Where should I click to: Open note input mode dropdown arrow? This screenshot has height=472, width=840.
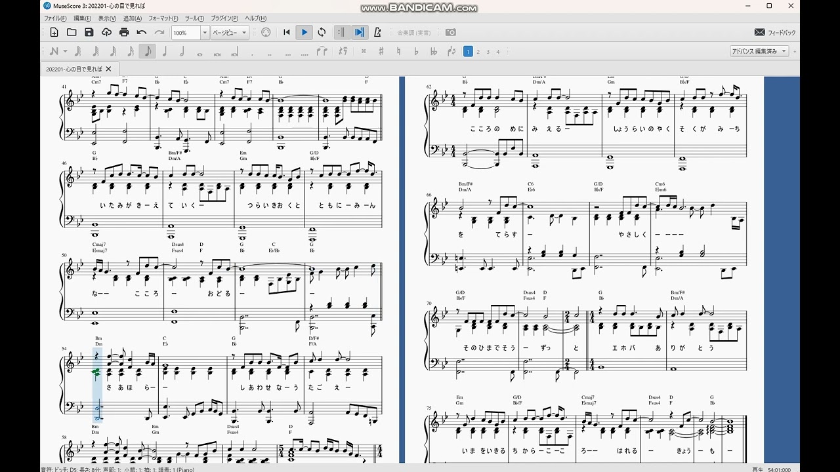point(65,51)
